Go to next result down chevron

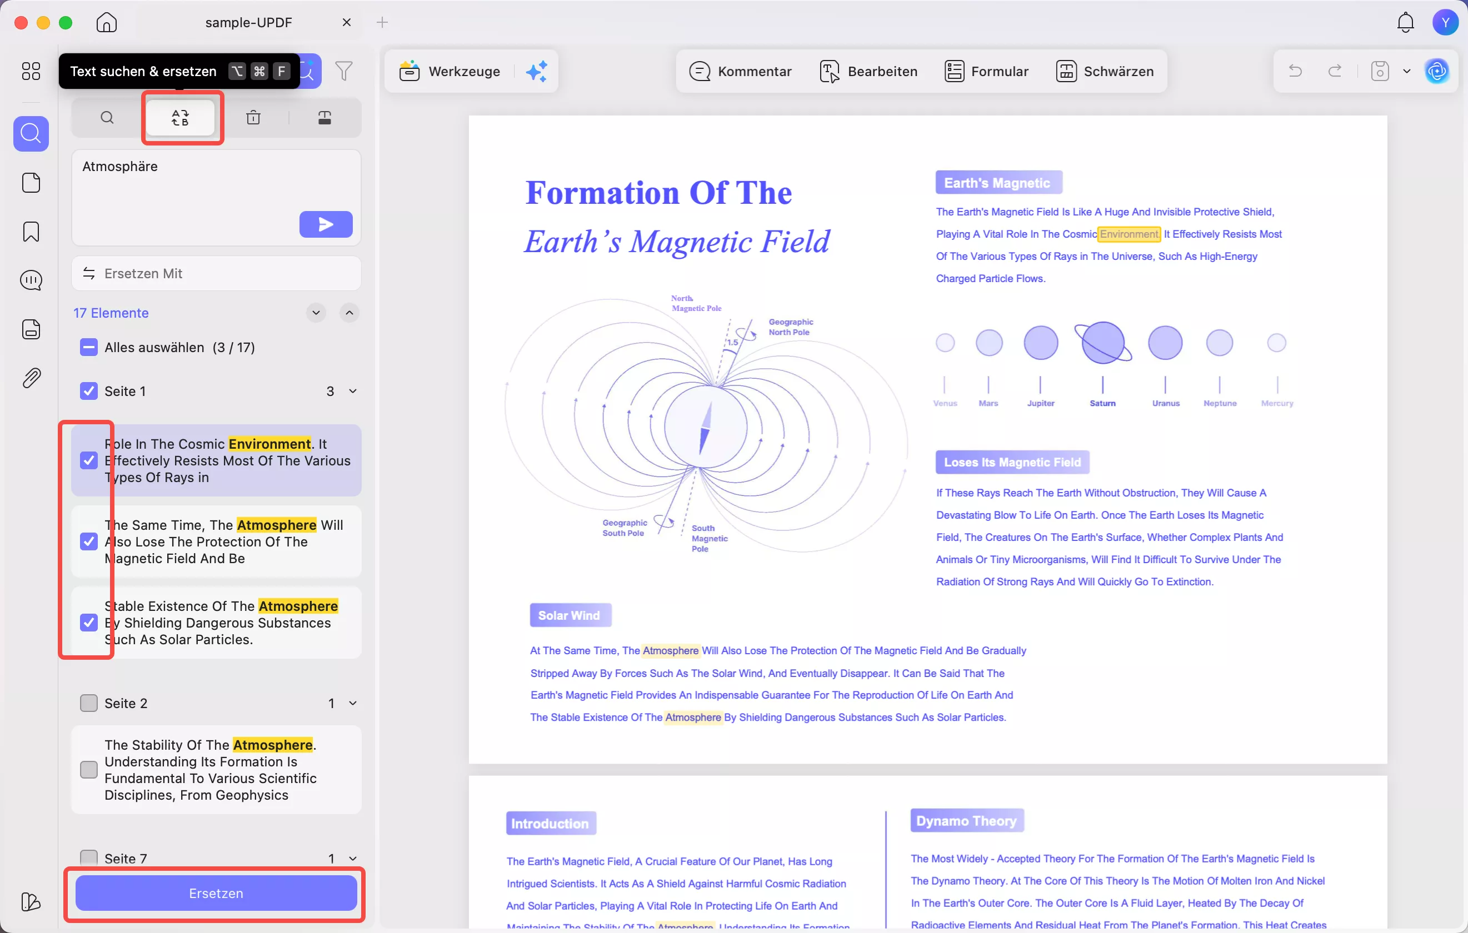click(x=316, y=313)
